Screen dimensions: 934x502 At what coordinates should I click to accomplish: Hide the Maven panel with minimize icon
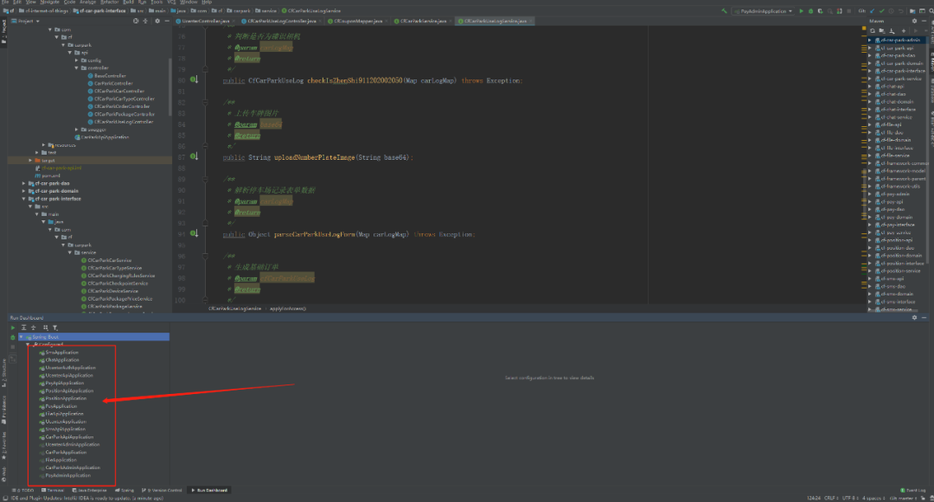(924, 21)
